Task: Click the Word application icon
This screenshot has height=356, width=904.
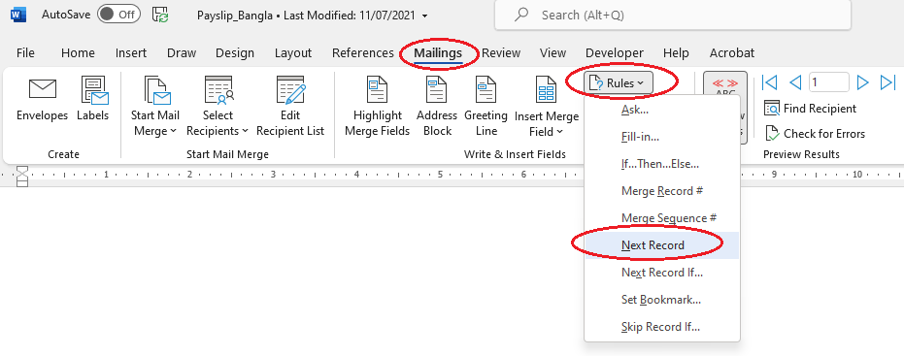Action: click(x=18, y=15)
